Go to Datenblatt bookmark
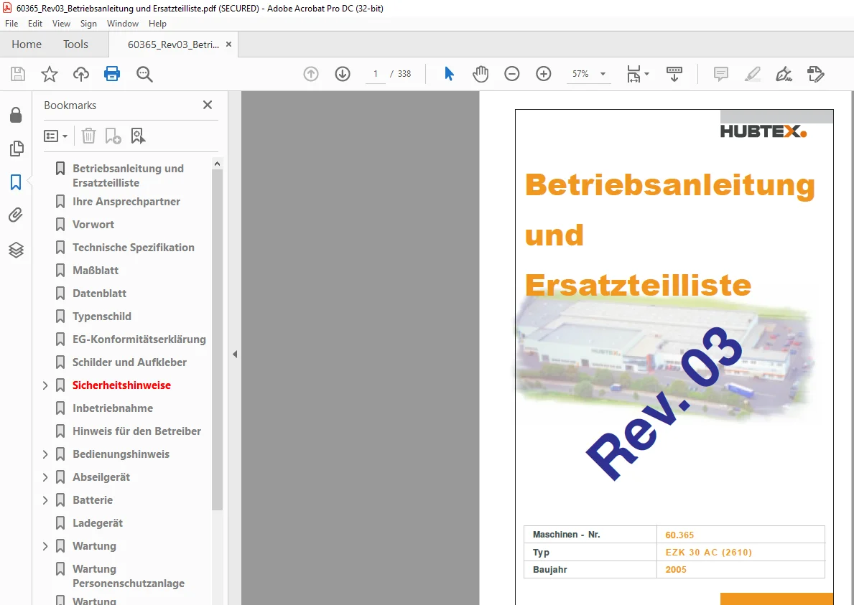This screenshot has width=854, height=605. point(99,294)
